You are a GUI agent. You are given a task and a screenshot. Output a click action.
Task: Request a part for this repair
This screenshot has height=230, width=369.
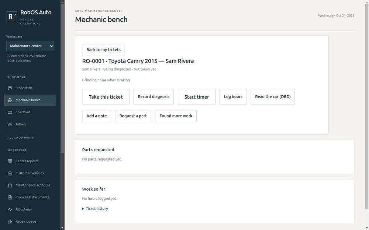coord(133,116)
